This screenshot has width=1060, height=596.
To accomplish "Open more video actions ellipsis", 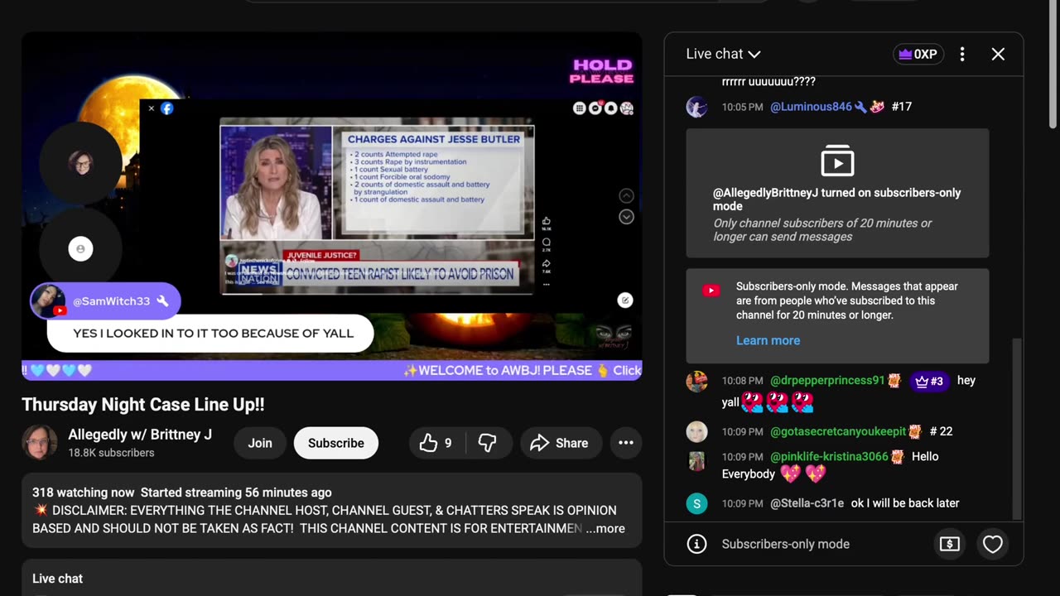I will (x=626, y=443).
